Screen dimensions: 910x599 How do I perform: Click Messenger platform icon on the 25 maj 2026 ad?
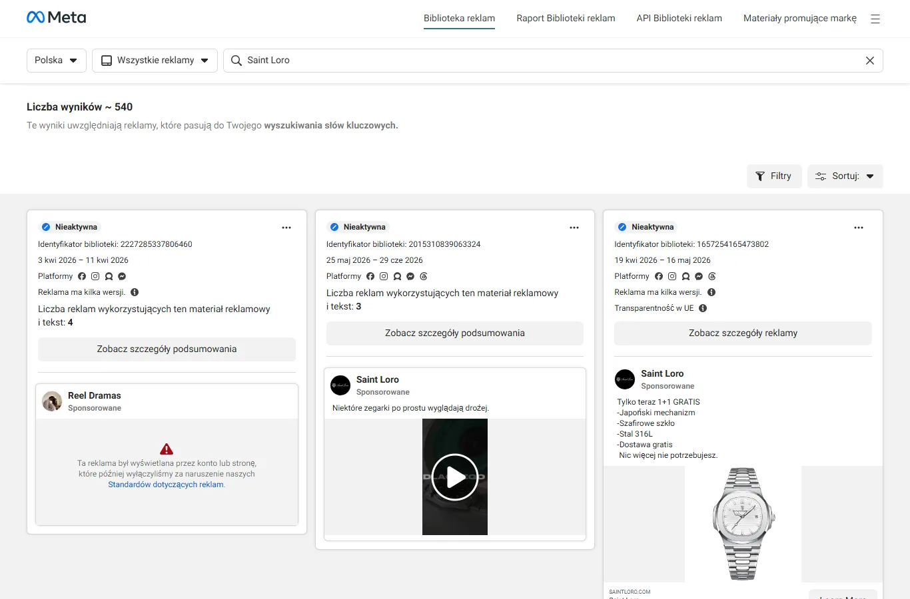pyautogui.click(x=410, y=276)
